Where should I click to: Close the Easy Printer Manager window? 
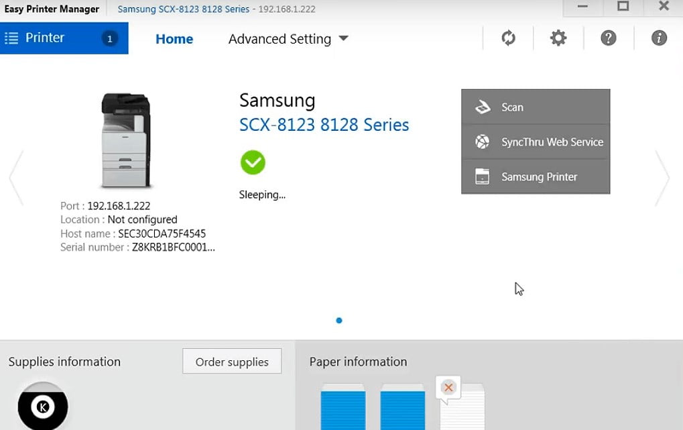click(664, 7)
